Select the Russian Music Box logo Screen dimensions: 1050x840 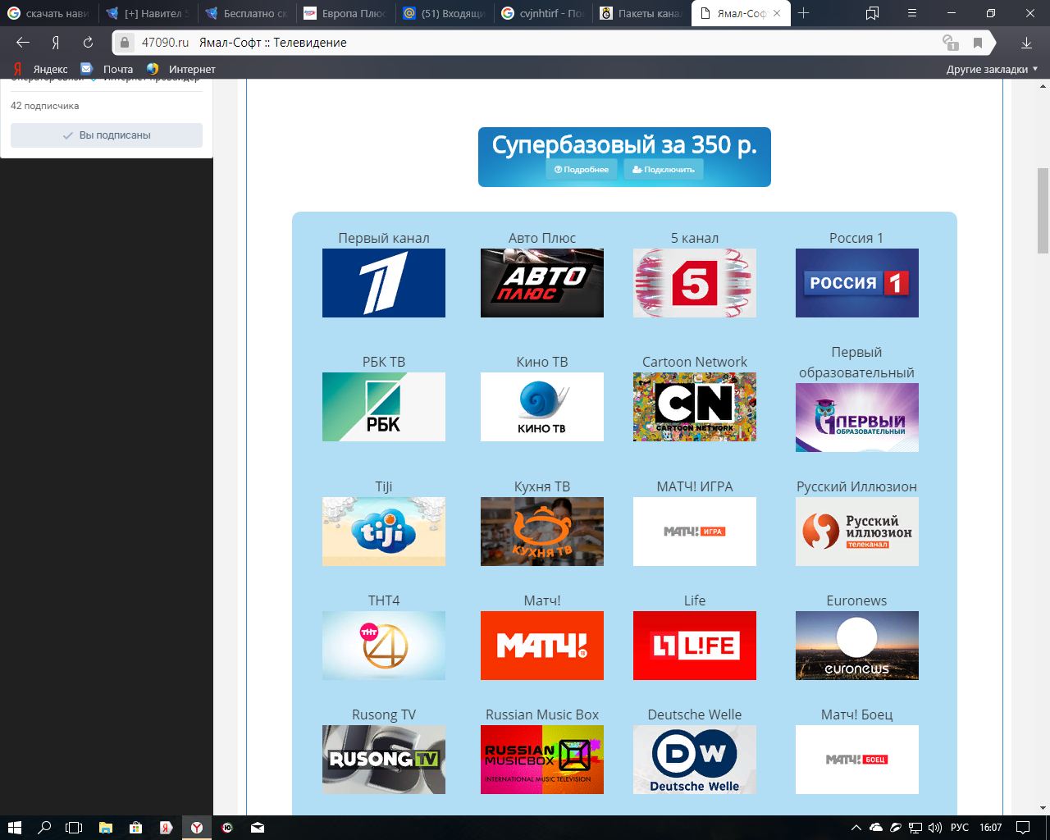[542, 760]
